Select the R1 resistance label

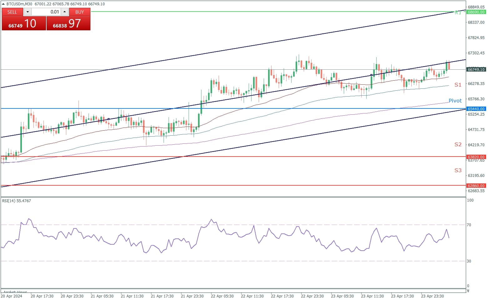[x=458, y=12]
